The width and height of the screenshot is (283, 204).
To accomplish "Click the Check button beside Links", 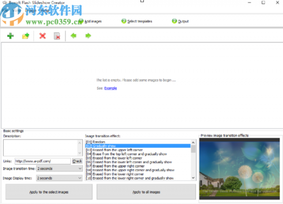I will coord(77,161).
